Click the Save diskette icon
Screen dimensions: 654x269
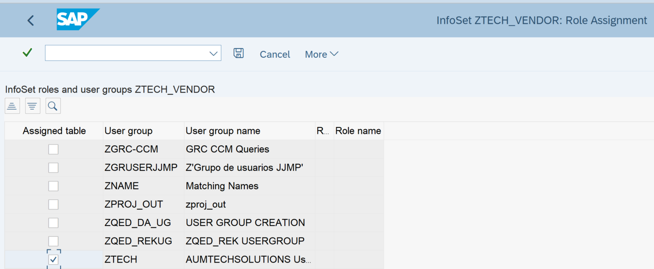click(239, 53)
